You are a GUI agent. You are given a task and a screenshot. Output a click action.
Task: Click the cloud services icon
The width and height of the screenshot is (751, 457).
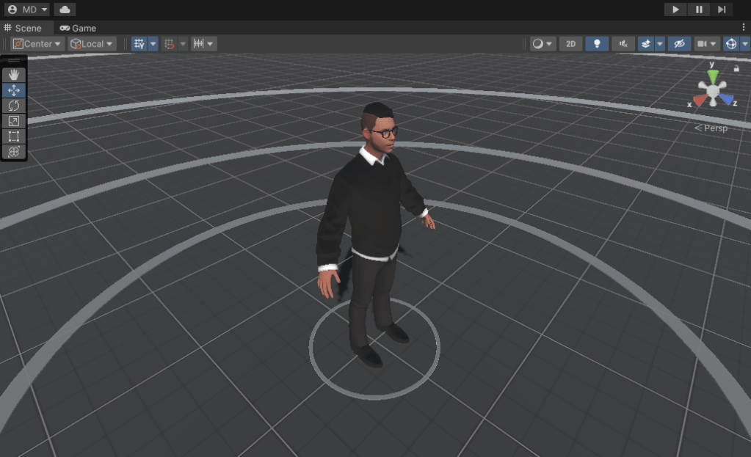point(65,10)
